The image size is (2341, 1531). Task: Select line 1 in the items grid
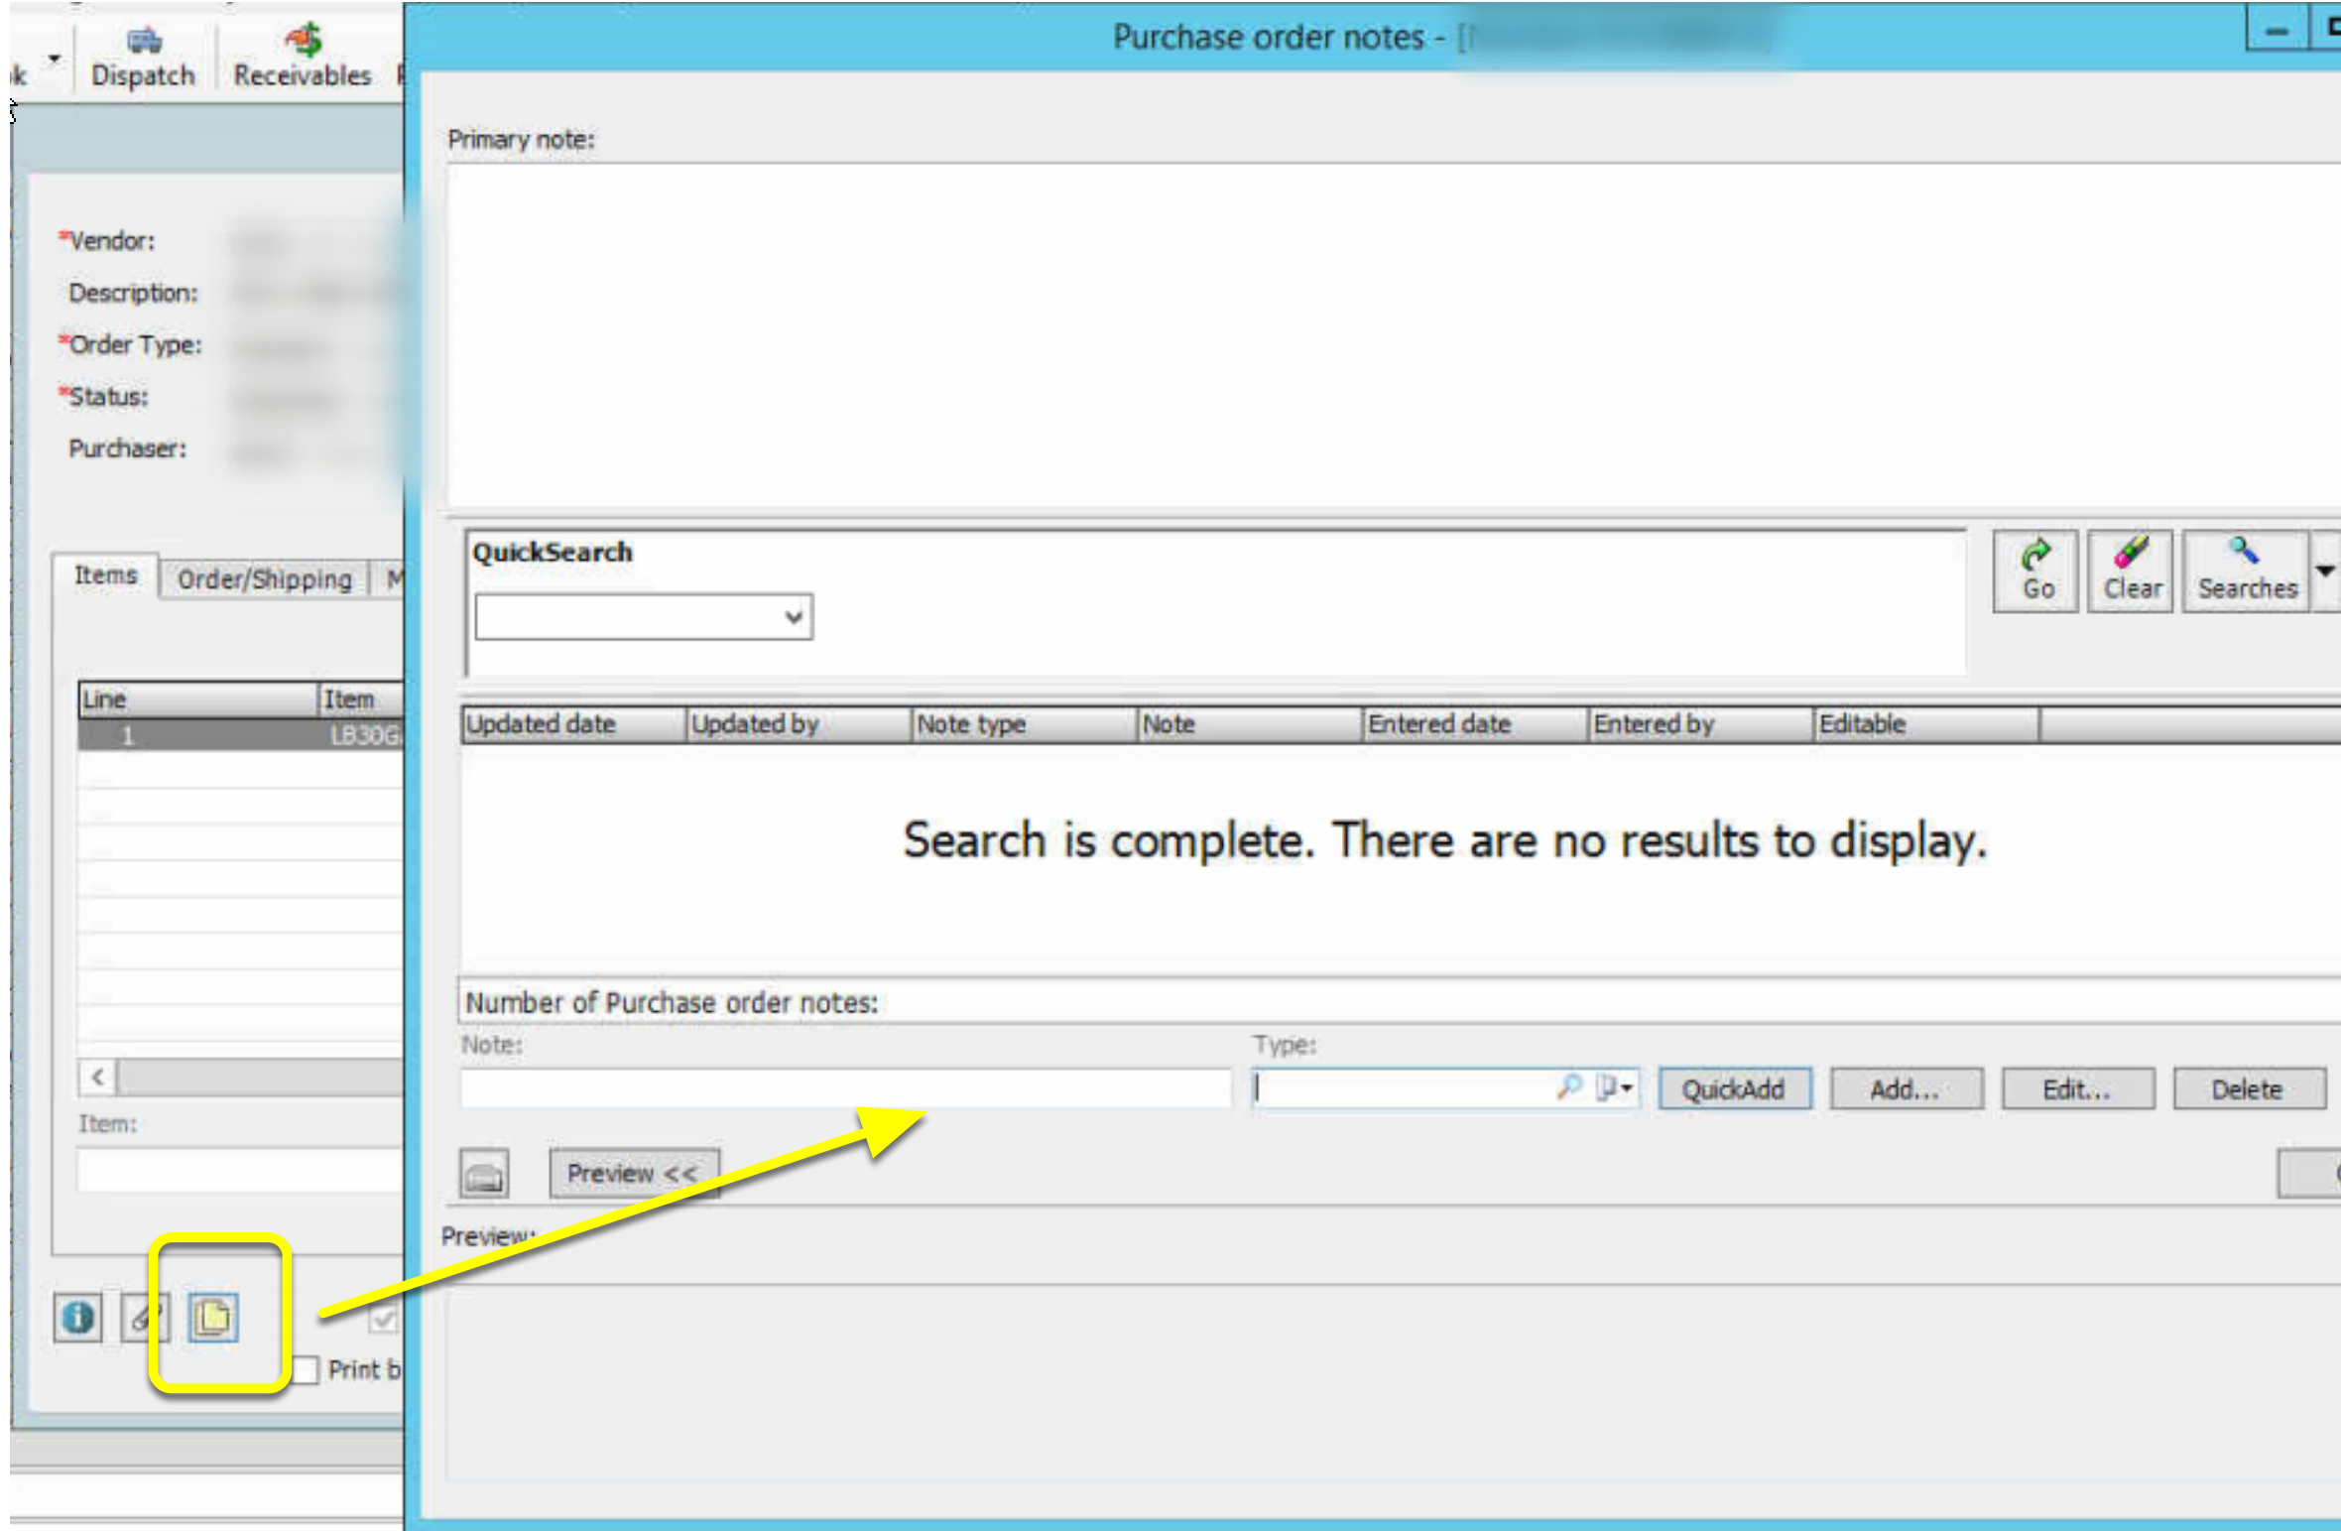click(241, 735)
